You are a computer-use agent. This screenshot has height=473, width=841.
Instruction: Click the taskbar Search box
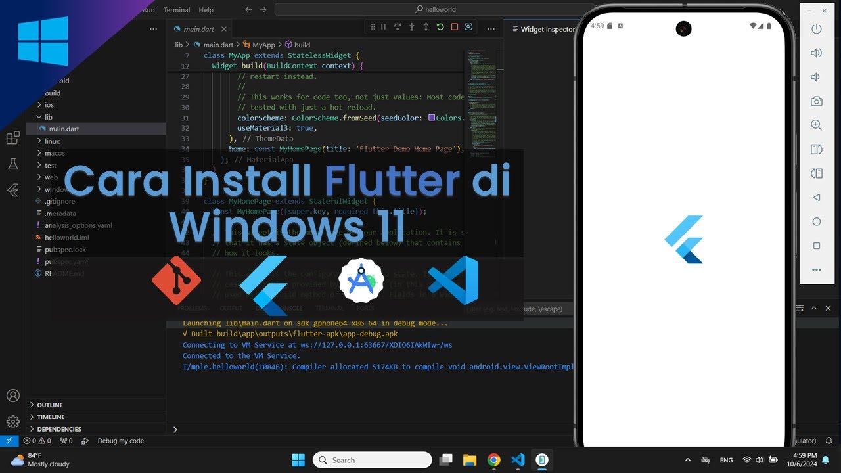(373, 460)
